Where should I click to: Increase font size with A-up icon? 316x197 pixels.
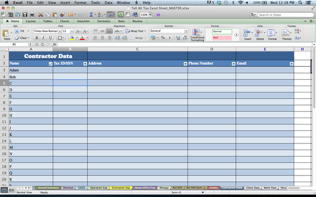coord(78,31)
